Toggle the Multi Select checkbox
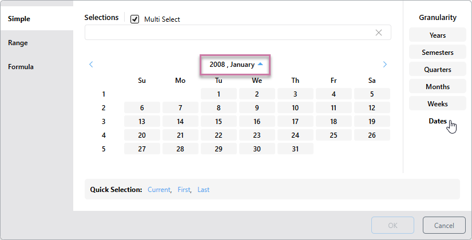472x240 pixels. coord(135,19)
